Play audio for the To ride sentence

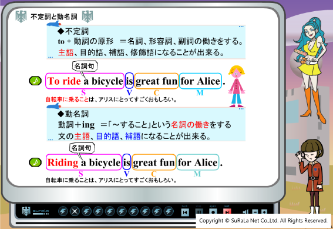35,81
